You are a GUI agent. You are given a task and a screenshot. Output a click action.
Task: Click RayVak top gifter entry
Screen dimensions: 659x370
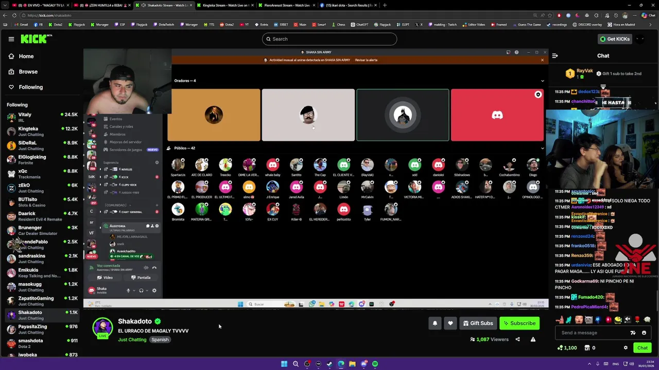(580, 73)
